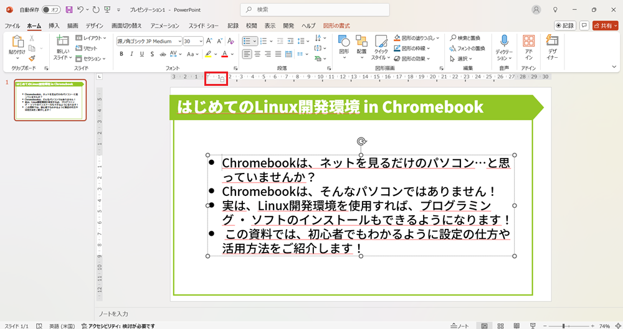Viewport: 623px width, 329px height.
Task: Collapse the ribbon with the chevron
Action: click(614, 67)
